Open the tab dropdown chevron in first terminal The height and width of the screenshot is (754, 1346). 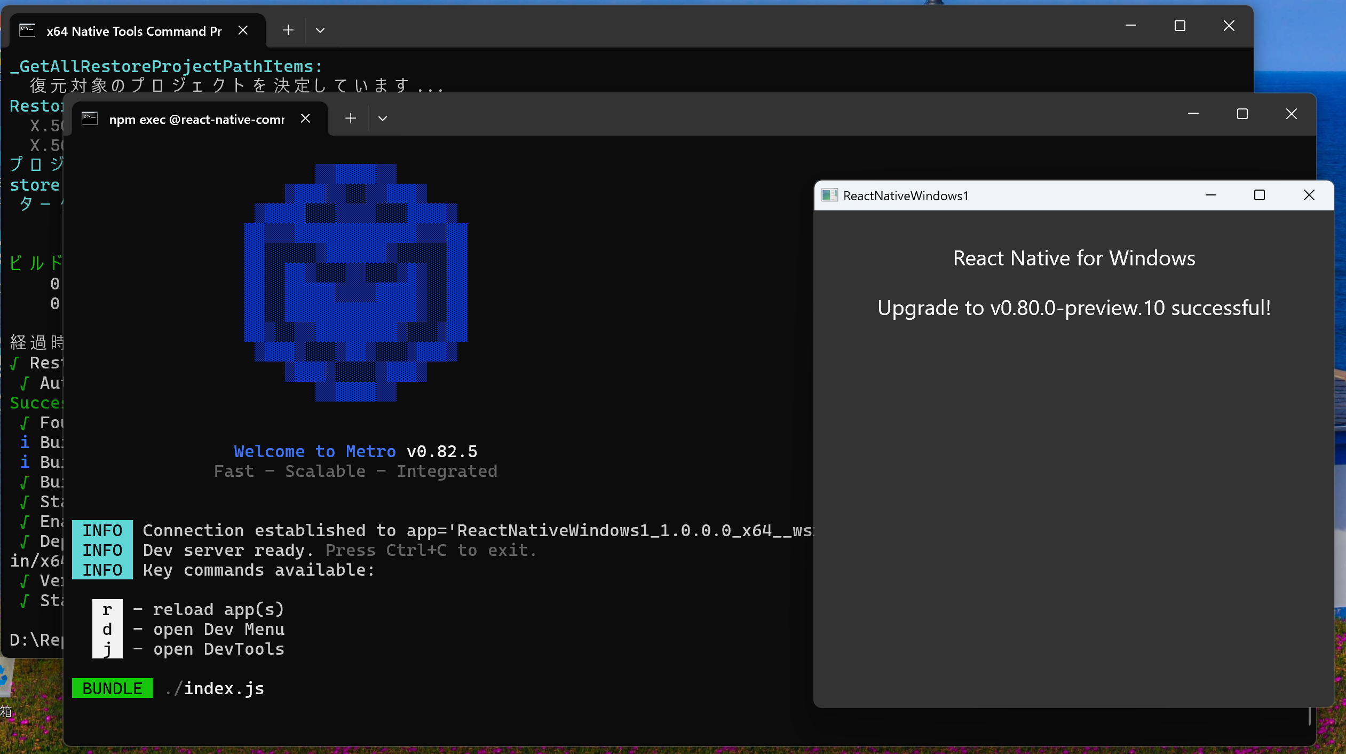320,30
